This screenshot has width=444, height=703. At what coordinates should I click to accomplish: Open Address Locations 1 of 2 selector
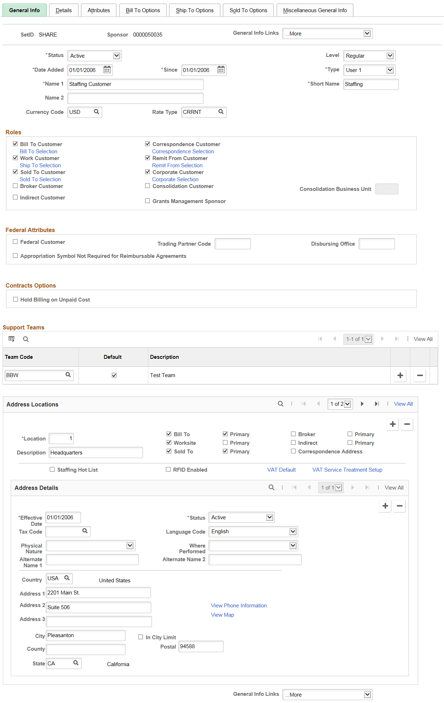click(340, 404)
